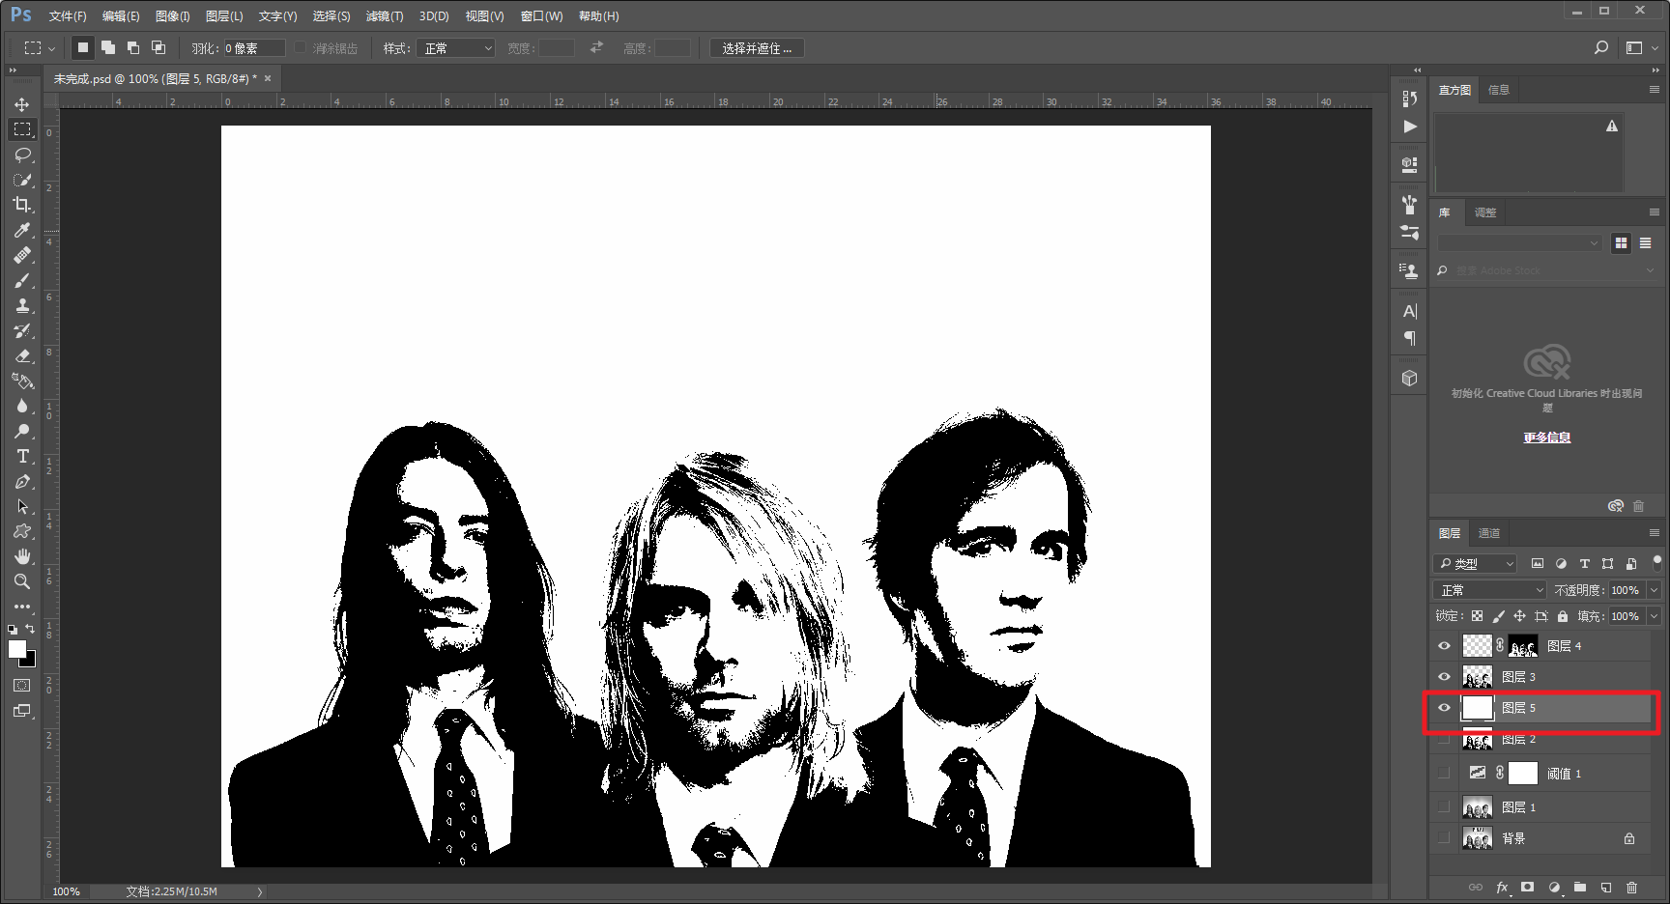Select the Dodge tool

[22, 431]
